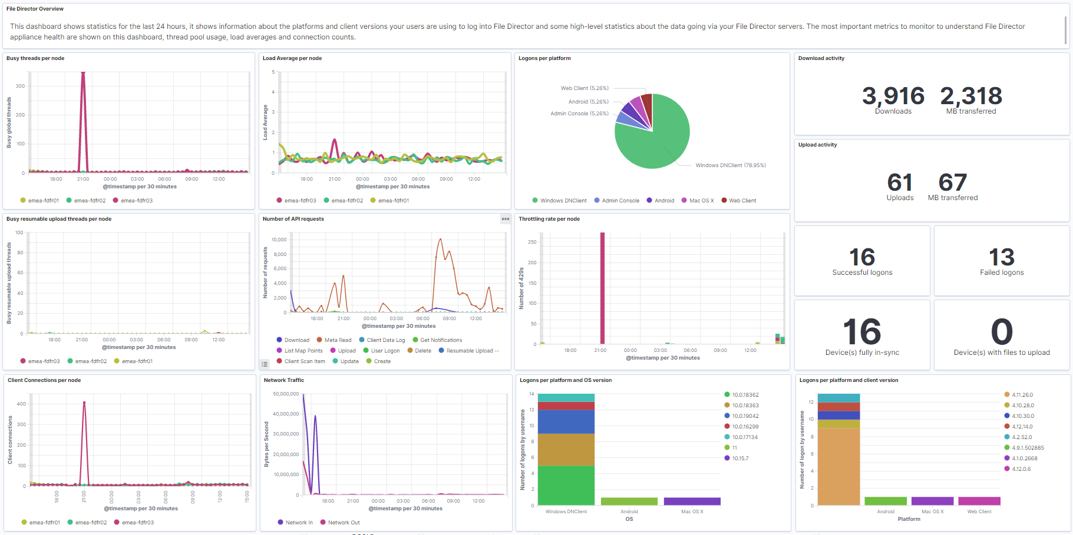Click the 3,916 Downloads metric
This screenshot has width=1073, height=535.
[x=893, y=97]
